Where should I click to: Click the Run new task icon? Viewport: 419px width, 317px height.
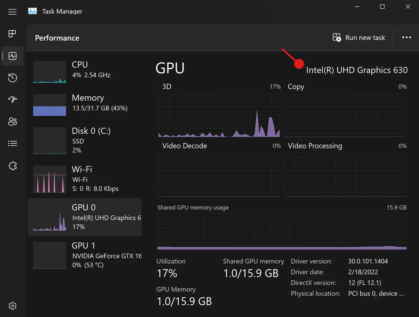point(337,38)
